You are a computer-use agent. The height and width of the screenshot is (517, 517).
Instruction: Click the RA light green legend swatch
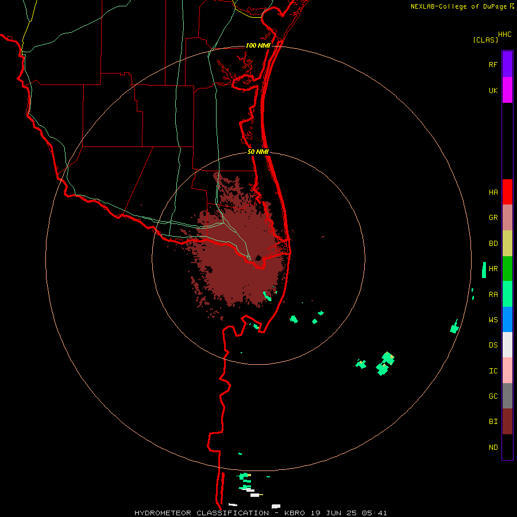[507, 294]
